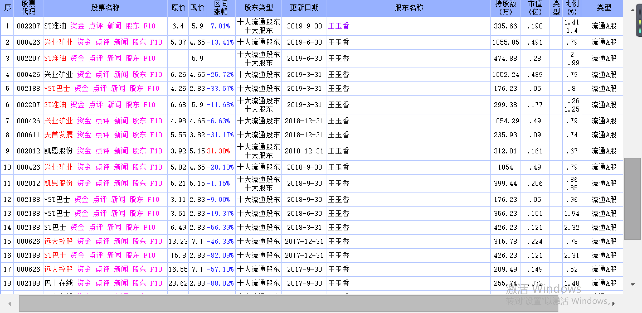
Task: Open 点评 link for 兴业矿业 in row 2
Action: click(x=102, y=42)
